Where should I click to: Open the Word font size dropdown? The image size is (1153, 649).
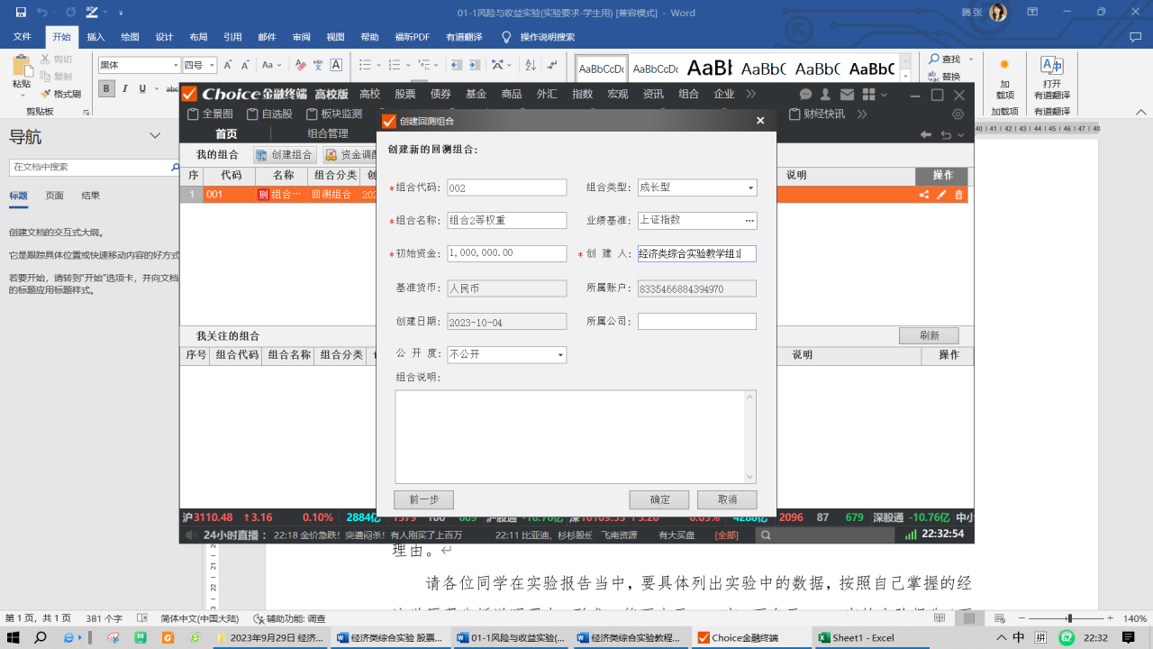(212, 65)
